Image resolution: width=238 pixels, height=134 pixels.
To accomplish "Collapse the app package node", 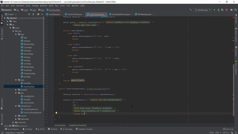I will [x=16, y=35].
